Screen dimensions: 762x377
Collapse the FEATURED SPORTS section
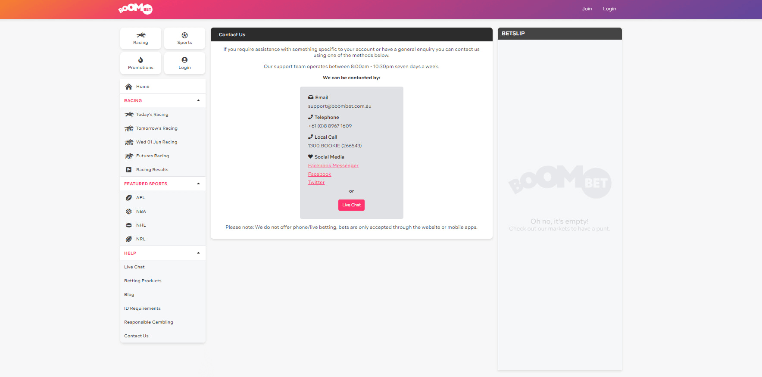pyautogui.click(x=163, y=184)
